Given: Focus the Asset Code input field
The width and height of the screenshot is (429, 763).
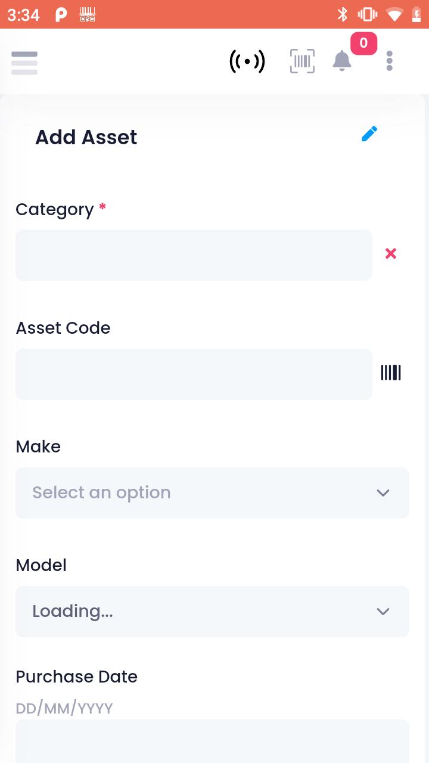Looking at the screenshot, I should (194, 374).
